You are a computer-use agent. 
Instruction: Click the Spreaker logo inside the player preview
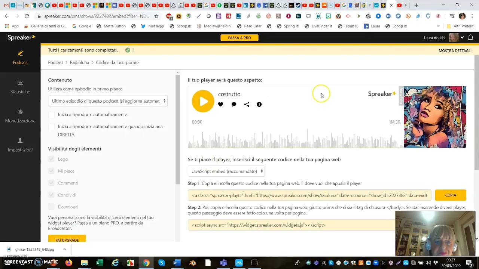tap(382, 94)
